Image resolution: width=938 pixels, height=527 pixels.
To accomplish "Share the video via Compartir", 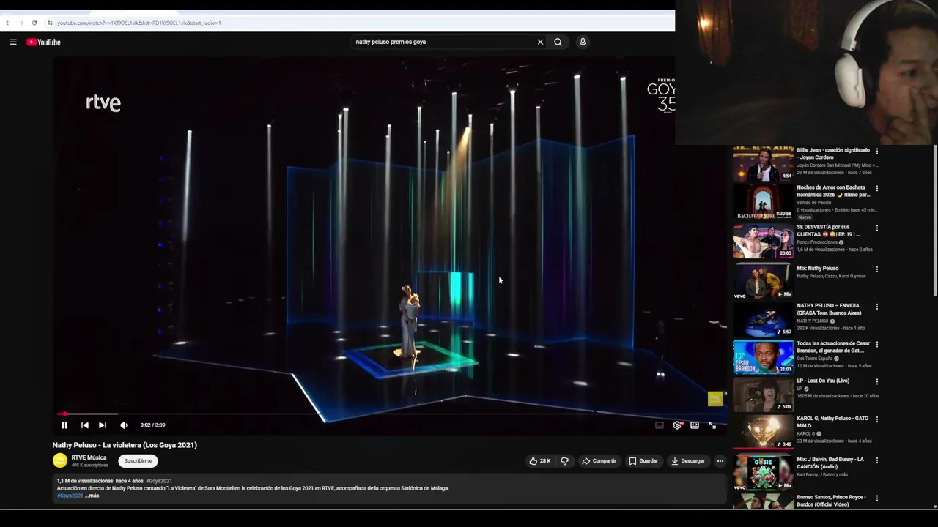I will click(x=599, y=461).
